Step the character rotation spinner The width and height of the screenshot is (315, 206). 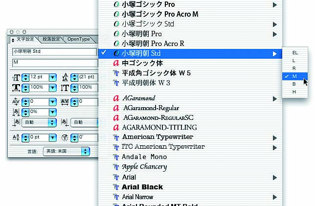tap(74, 137)
